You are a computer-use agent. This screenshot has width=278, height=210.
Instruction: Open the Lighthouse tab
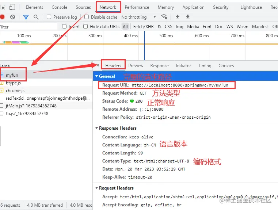pos(251,7)
